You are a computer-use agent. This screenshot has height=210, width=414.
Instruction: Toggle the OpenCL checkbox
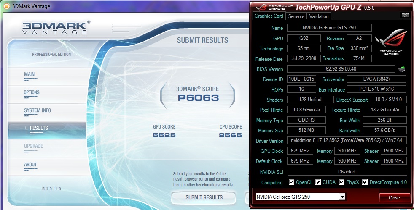(x=291, y=182)
